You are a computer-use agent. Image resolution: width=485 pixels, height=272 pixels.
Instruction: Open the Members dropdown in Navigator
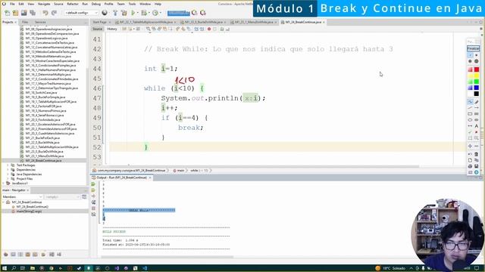point(22,196)
